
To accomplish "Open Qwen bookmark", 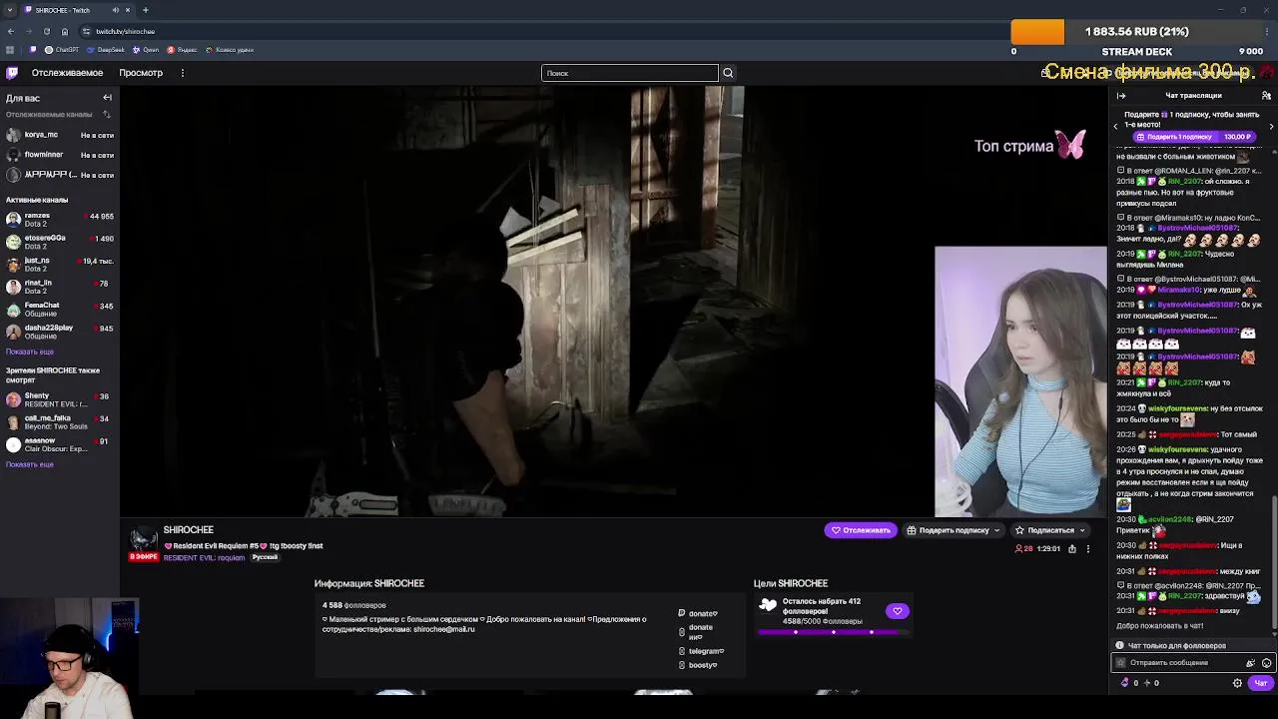I will pos(146,50).
